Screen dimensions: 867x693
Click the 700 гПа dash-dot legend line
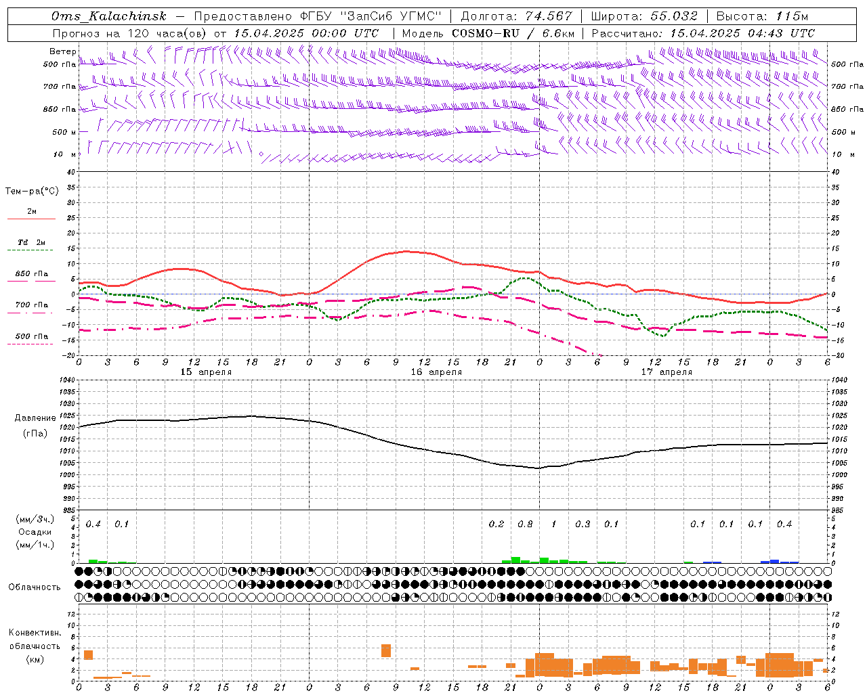pyautogui.click(x=30, y=313)
